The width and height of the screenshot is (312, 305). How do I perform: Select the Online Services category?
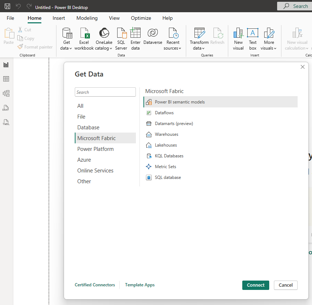coord(105,170)
